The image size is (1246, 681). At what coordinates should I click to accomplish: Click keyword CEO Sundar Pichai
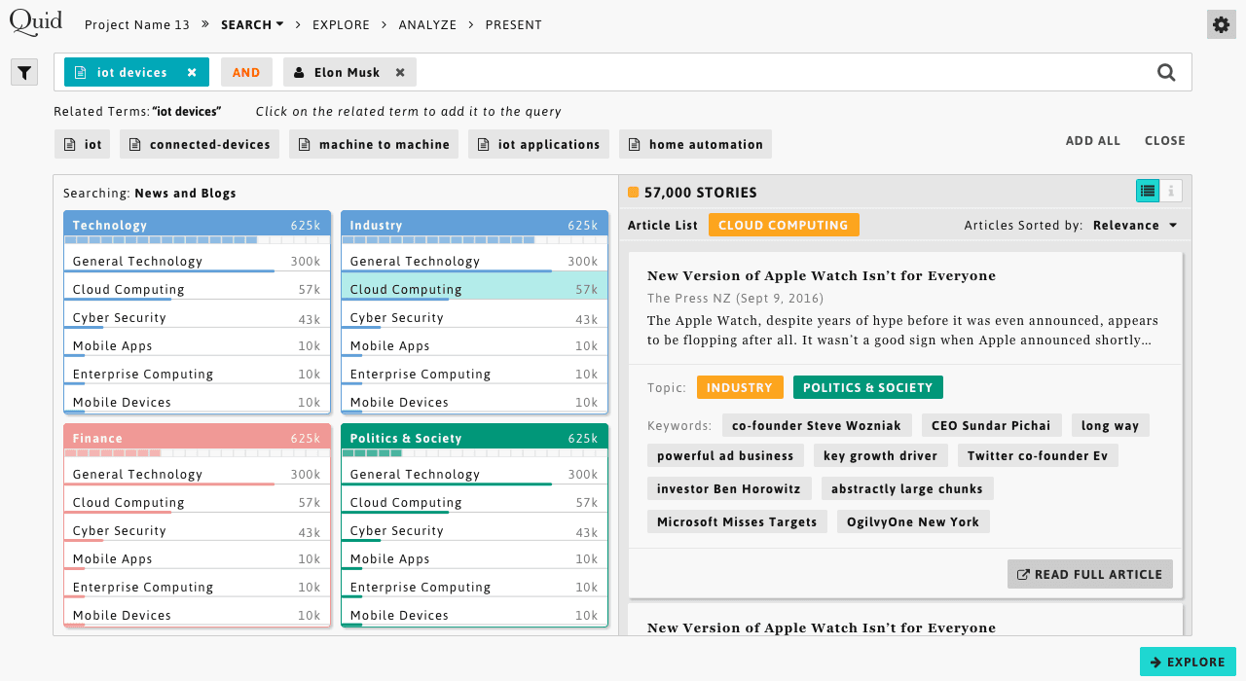pyautogui.click(x=991, y=425)
